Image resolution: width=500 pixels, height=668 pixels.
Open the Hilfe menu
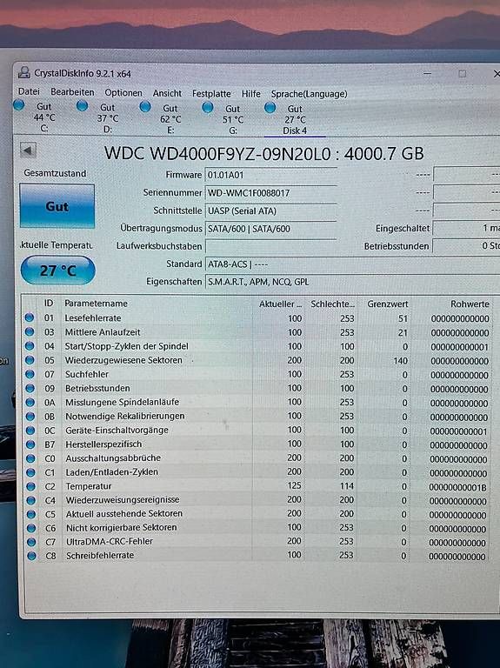point(251,94)
